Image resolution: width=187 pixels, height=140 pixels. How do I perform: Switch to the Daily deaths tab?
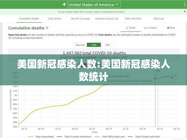tap(55, 19)
